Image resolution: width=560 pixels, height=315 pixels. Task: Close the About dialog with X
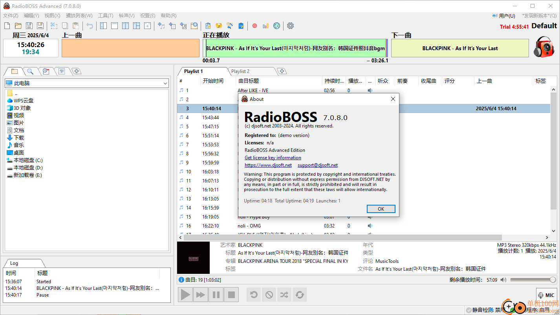pos(393,99)
